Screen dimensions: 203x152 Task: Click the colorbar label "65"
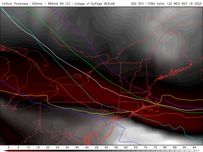click(136, 147)
